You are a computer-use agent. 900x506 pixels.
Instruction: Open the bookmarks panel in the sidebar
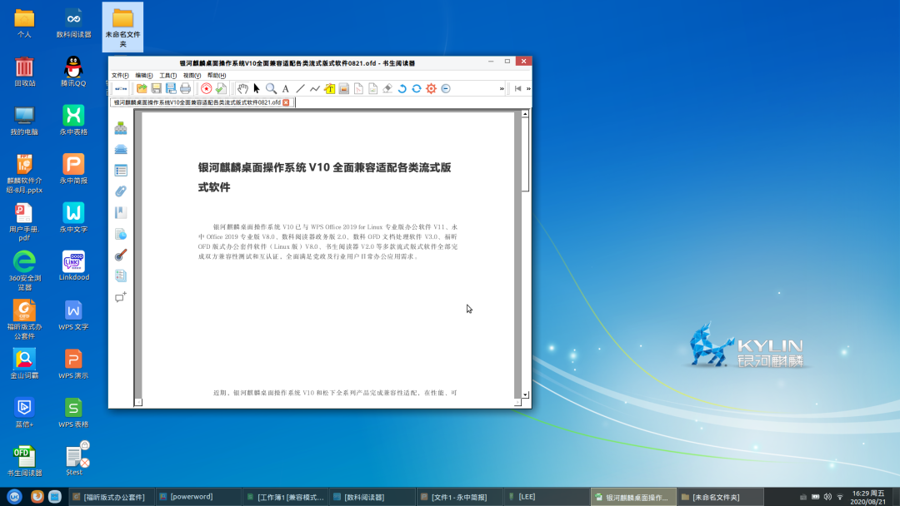122,211
